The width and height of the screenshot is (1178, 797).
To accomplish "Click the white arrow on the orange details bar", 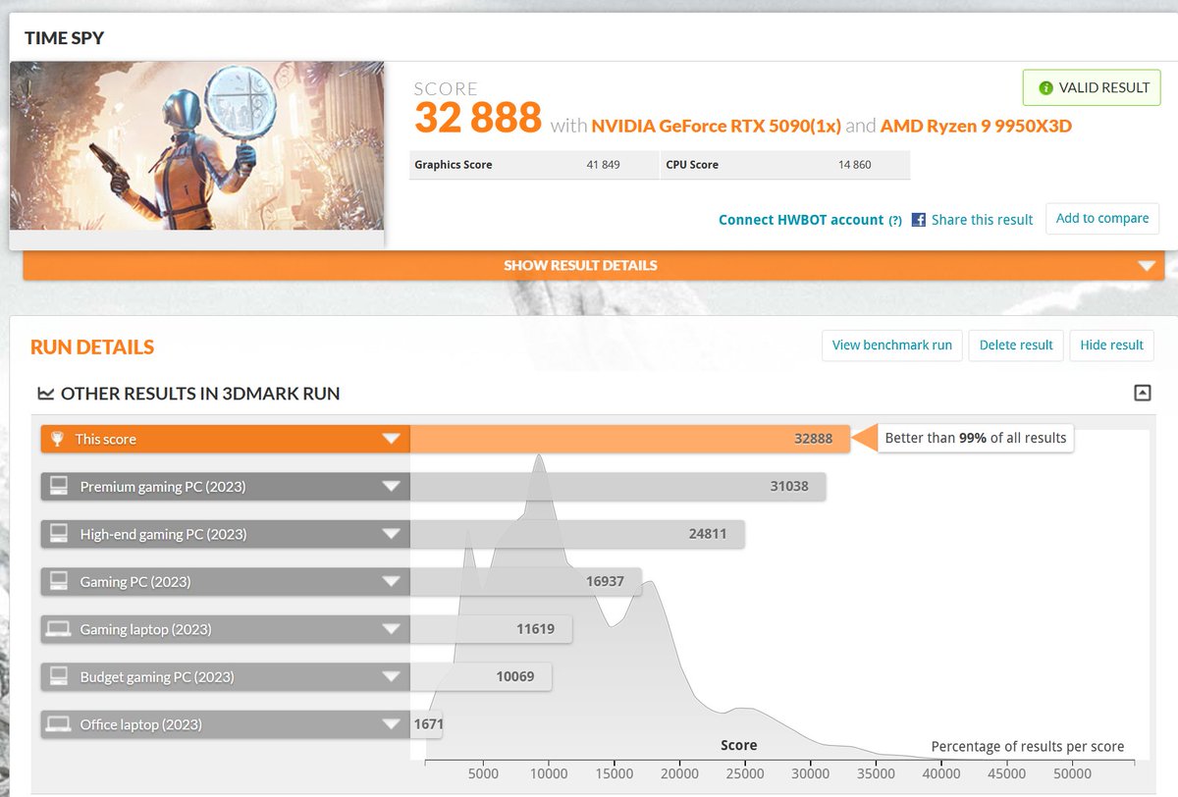I will pyautogui.click(x=1146, y=266).
